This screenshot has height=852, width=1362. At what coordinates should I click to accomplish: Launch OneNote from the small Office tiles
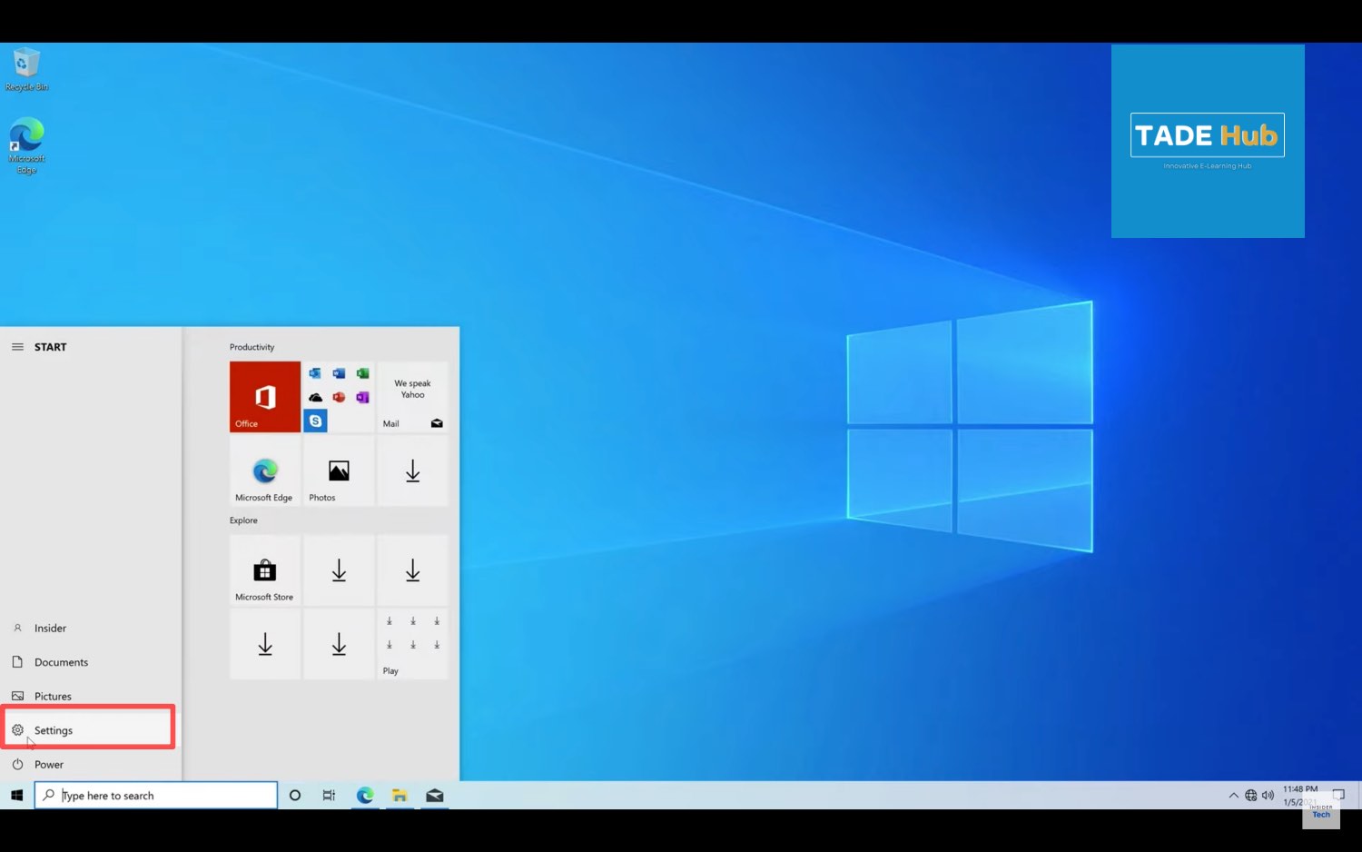tap(362, 397)
